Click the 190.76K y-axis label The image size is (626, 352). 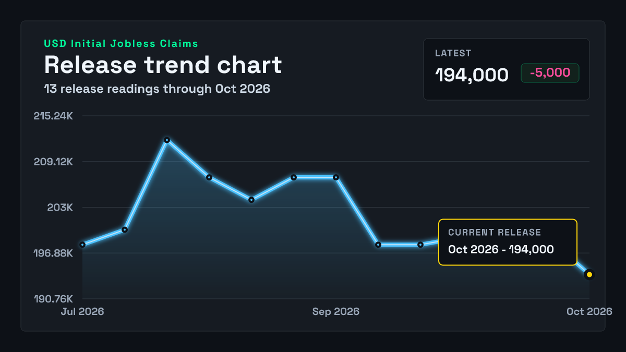tap(53, 299)
